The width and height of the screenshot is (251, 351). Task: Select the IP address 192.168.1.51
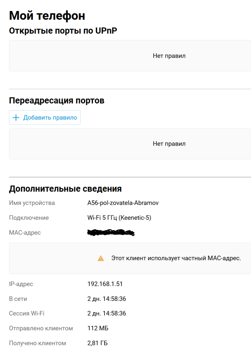click(x=105, y=284)
